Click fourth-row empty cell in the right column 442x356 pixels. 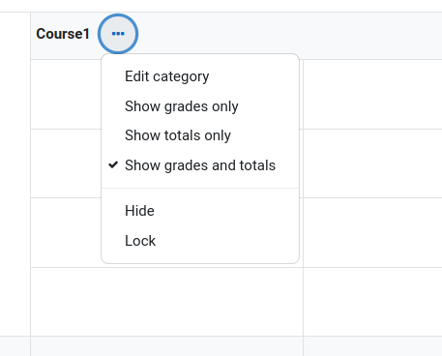pyautogui.click(x=372, y=302)
